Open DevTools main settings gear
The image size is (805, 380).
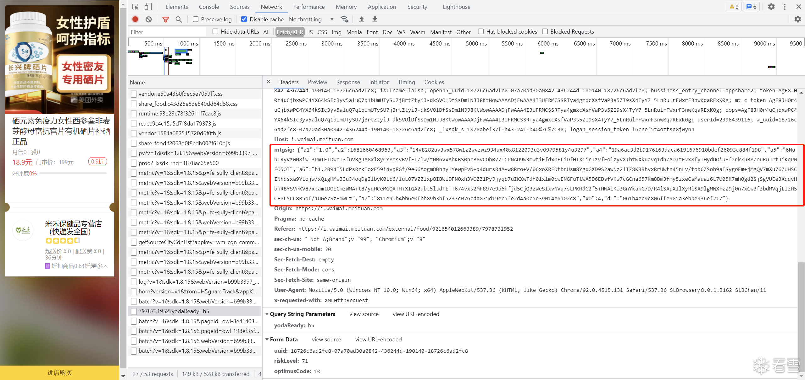coord(771,7)
